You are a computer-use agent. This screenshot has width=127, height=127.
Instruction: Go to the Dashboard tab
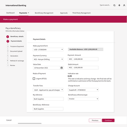click(10, 13)
